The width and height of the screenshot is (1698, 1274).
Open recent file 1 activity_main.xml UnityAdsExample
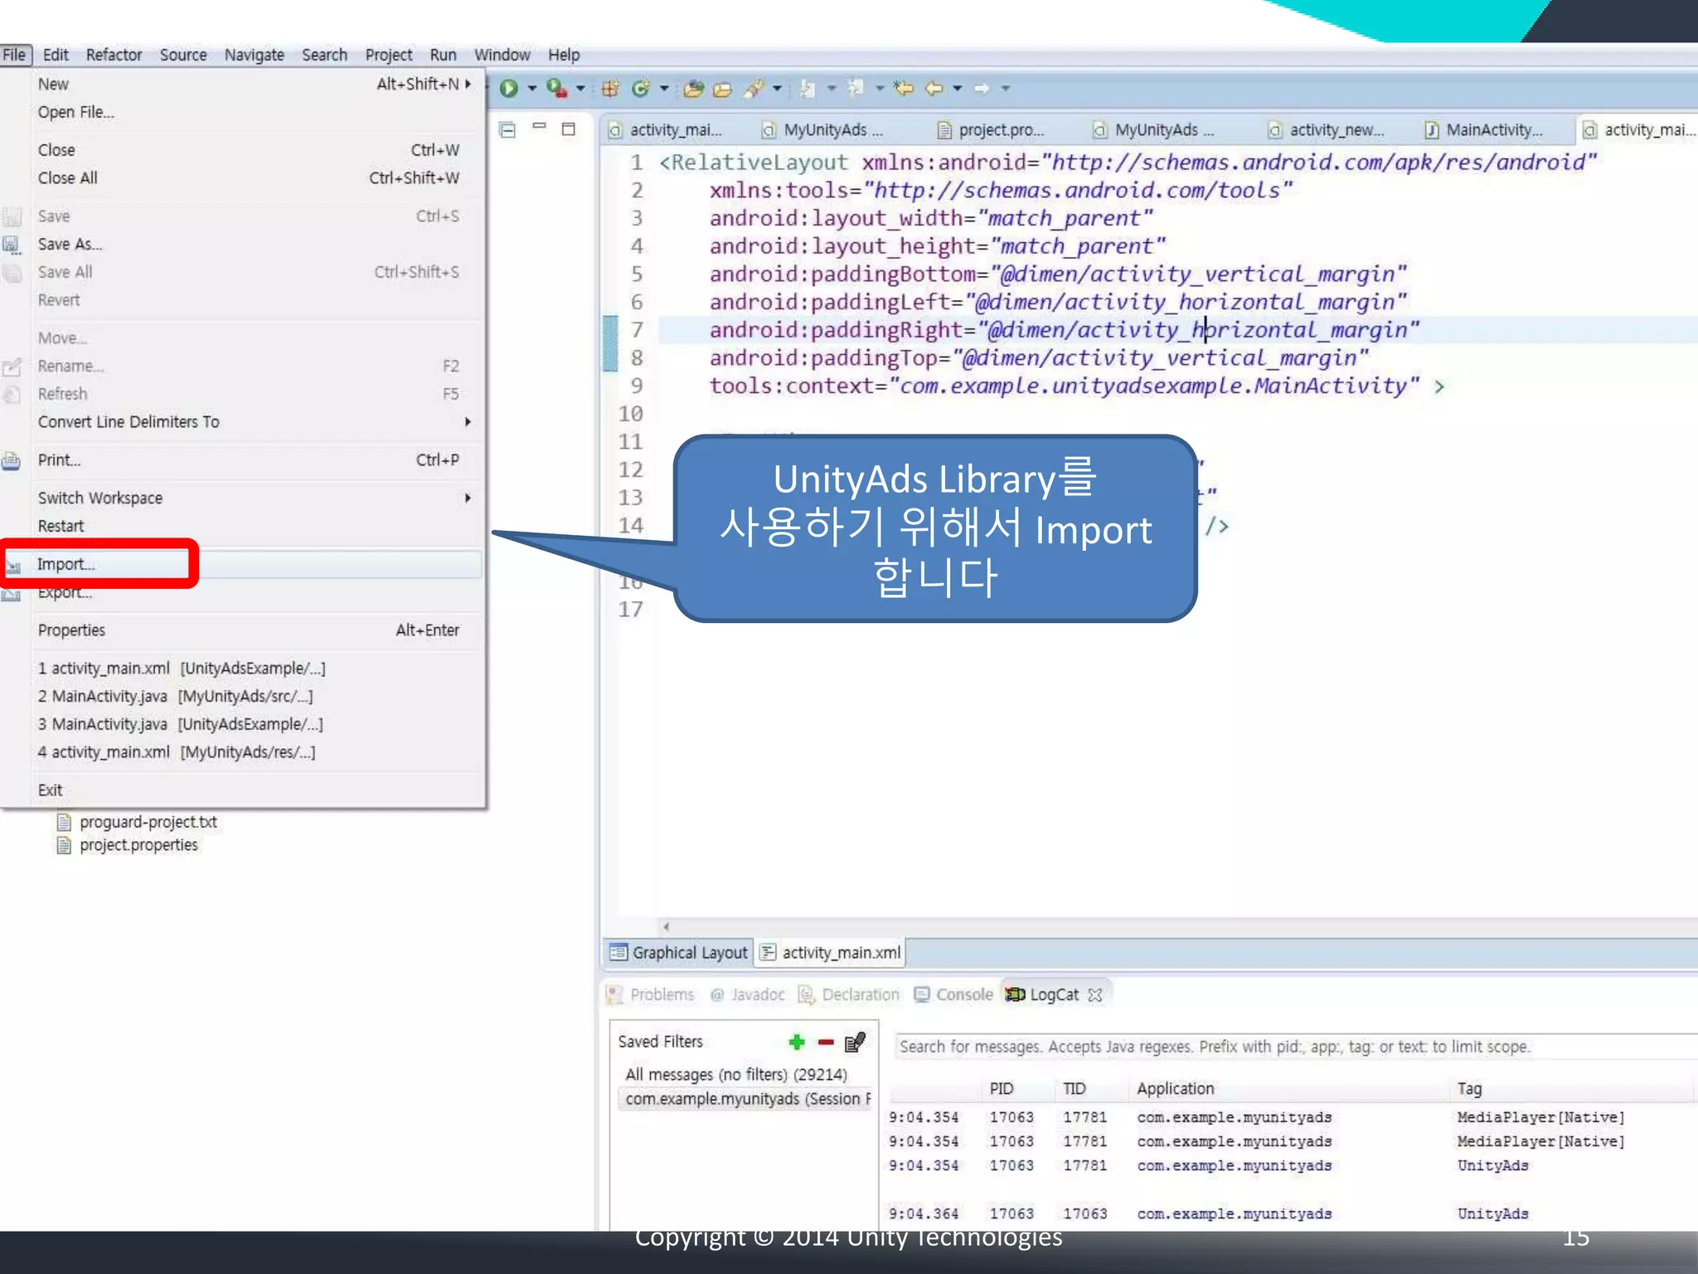point(242,669)
